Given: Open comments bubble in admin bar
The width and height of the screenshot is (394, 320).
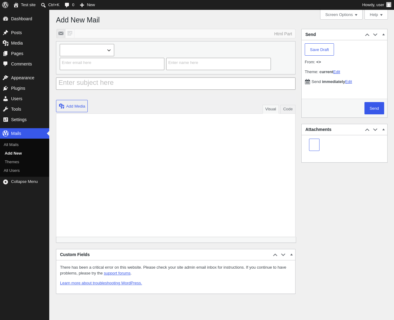Looking at the screenshot, I should click(x=69, y=5).
